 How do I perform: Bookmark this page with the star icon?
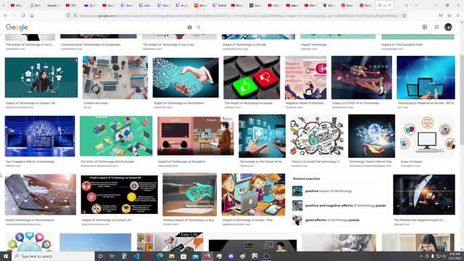tap(405, 15)
